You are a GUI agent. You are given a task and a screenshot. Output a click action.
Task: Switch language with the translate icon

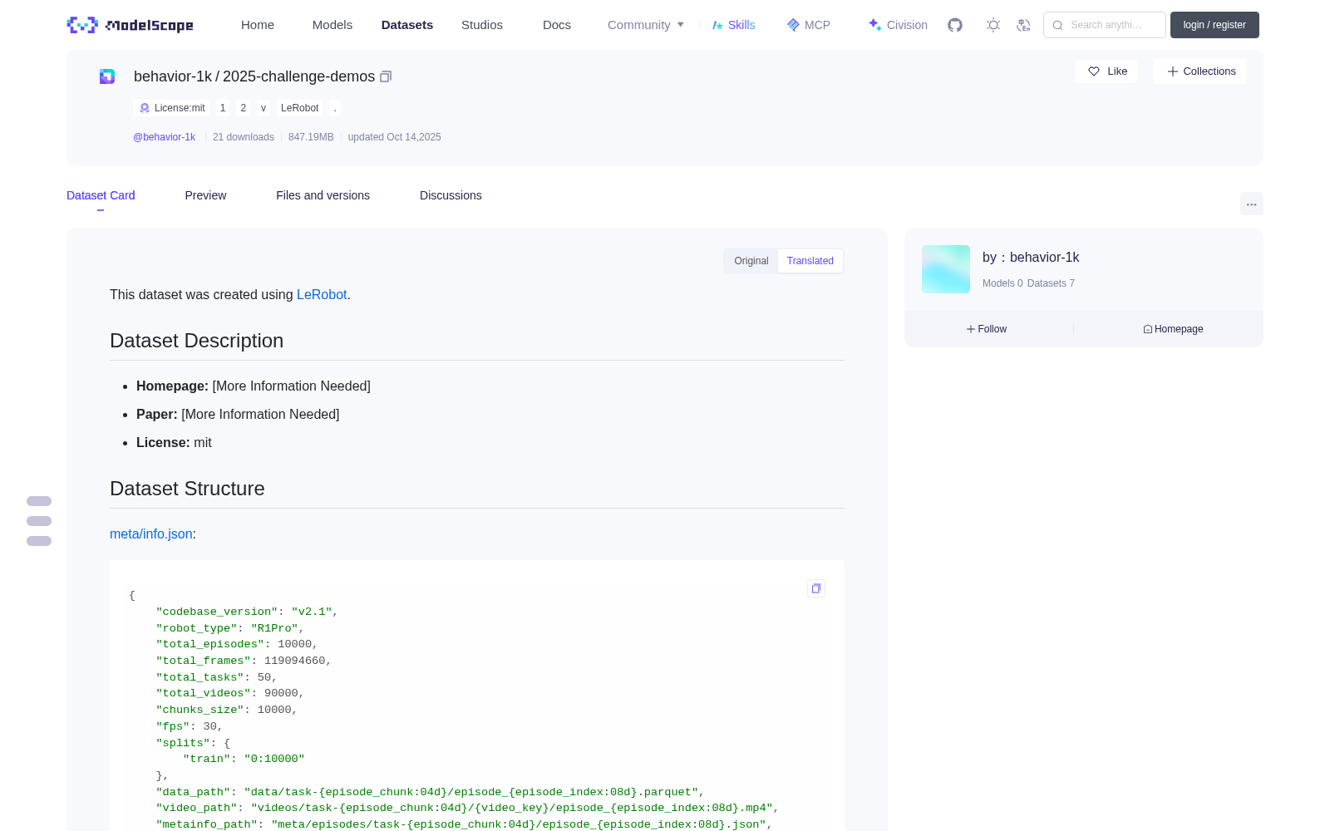click(x=1024, y=25)
